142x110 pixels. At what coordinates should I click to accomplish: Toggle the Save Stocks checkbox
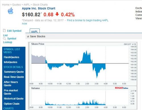28,36
